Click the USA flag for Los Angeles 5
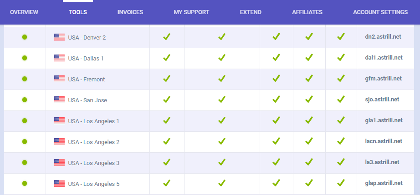Viewport: 420px width, 195px height. 60,184
